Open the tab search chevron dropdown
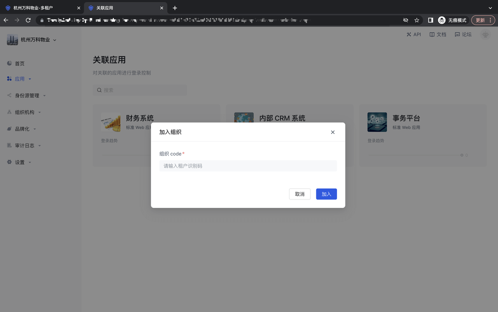Screen dimensions: 498x312 (x=490, y=8)
